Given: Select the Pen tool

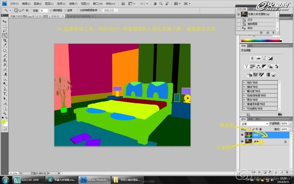Looking at the screenshot, I should coord(5,89).
